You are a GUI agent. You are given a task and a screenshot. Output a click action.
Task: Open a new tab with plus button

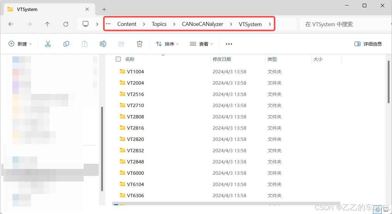pos(104,9)
